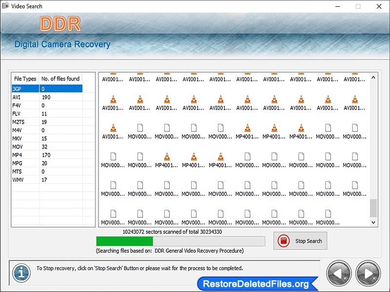Click the Stop Search button label

pyautogui.click(x=309, y=241)
